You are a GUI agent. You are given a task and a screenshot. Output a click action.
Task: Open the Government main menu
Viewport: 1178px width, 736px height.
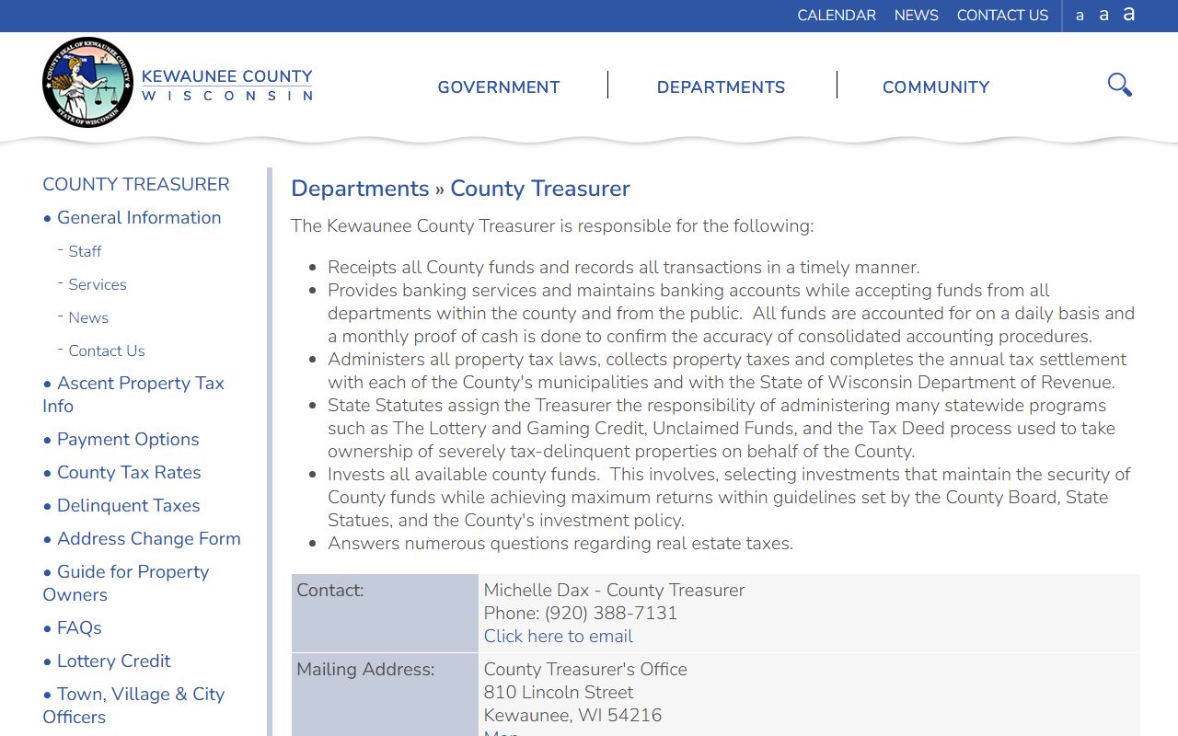pyautogui.click(x=499, y=87)
